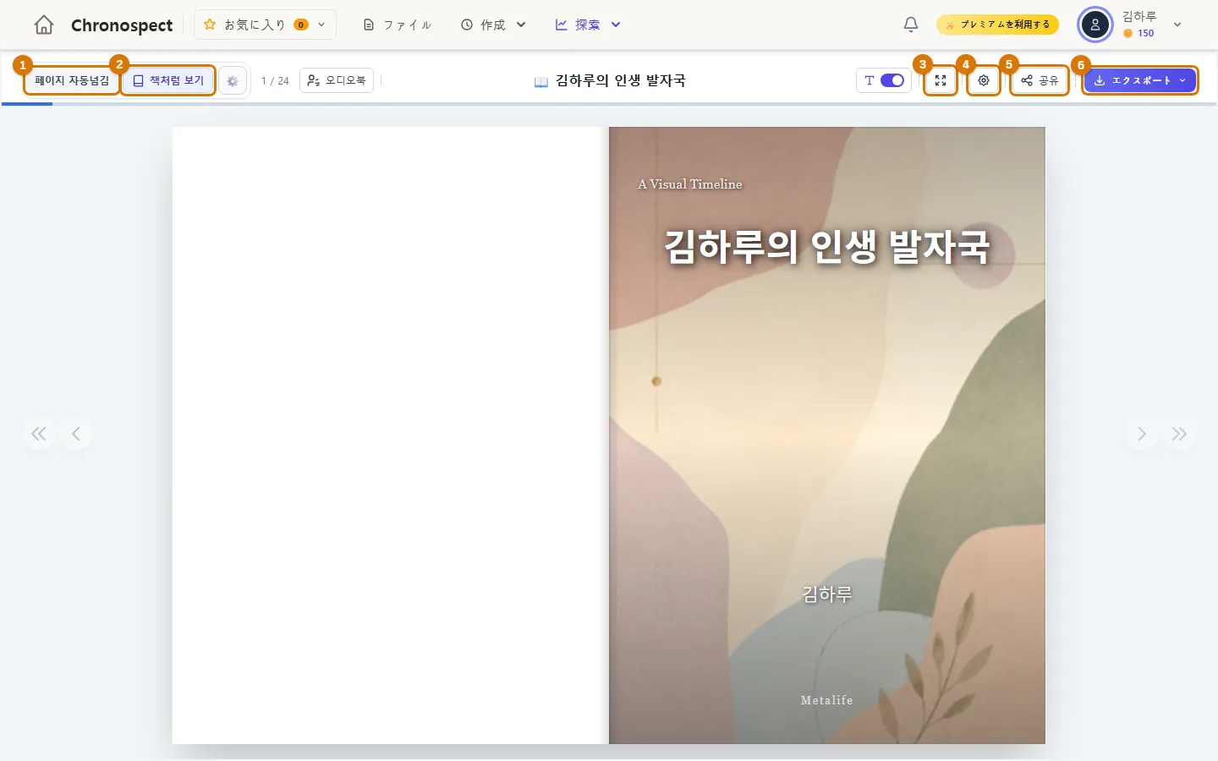Click the 공유 share button
Image resolution: width=1218 pixels, height=761 pixels.
point(1040,80)
